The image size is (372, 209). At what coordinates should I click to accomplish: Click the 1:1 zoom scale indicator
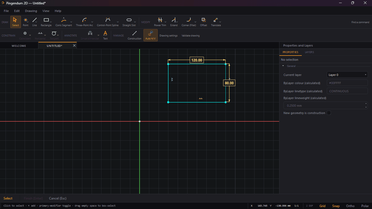point(297,206)
